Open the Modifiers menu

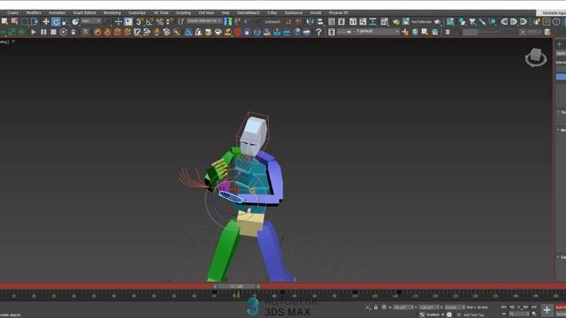(x=34, y=12)
